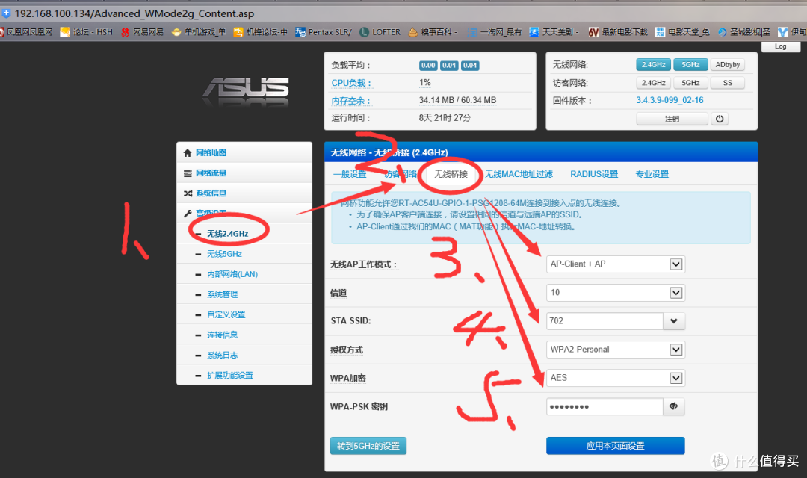The width and height of the screenshot is (807, 478).
Task: Switch to 专业设置 tab
Action: 652,175
